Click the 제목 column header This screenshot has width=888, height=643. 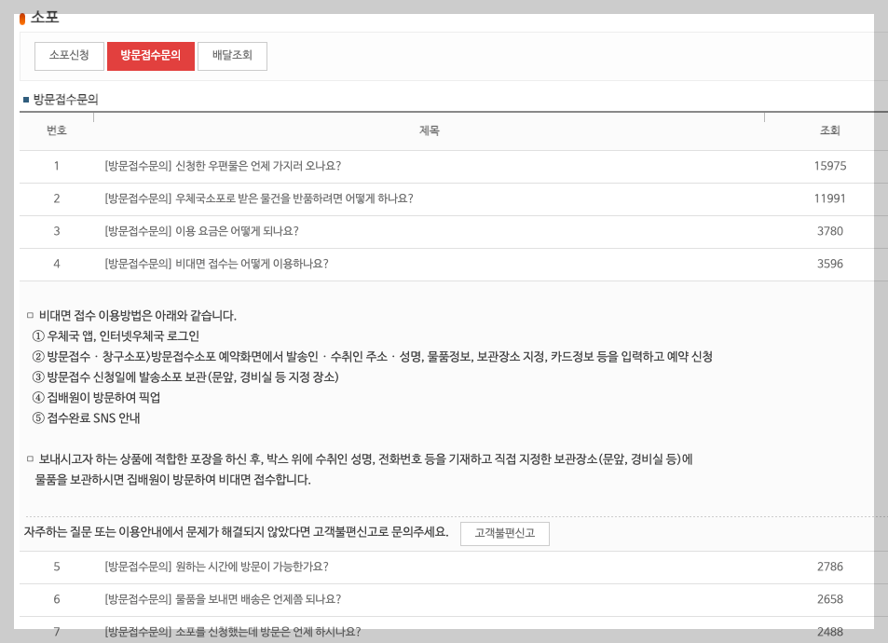coord(429,130)
